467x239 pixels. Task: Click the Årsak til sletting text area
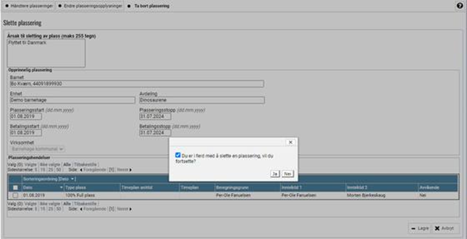[46, 53]
